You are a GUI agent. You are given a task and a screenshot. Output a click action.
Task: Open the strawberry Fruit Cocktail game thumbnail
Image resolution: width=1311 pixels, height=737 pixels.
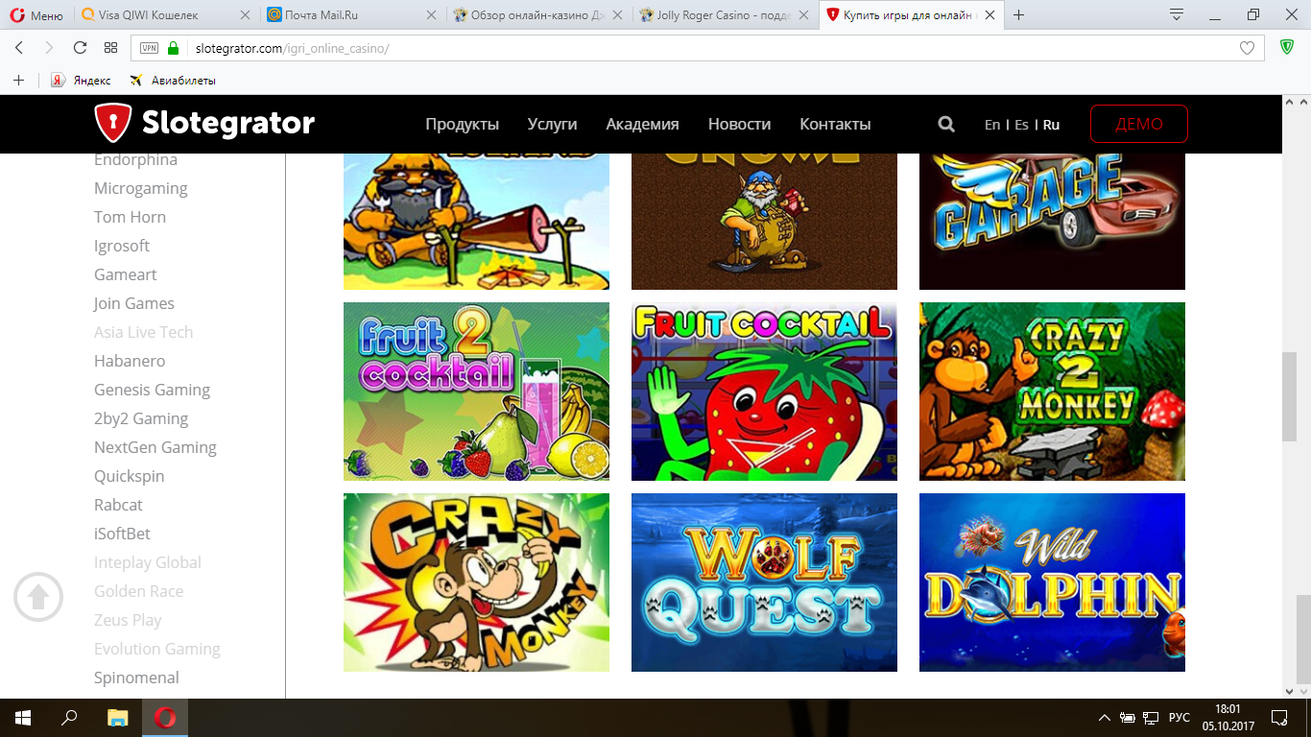coord(764,392)
